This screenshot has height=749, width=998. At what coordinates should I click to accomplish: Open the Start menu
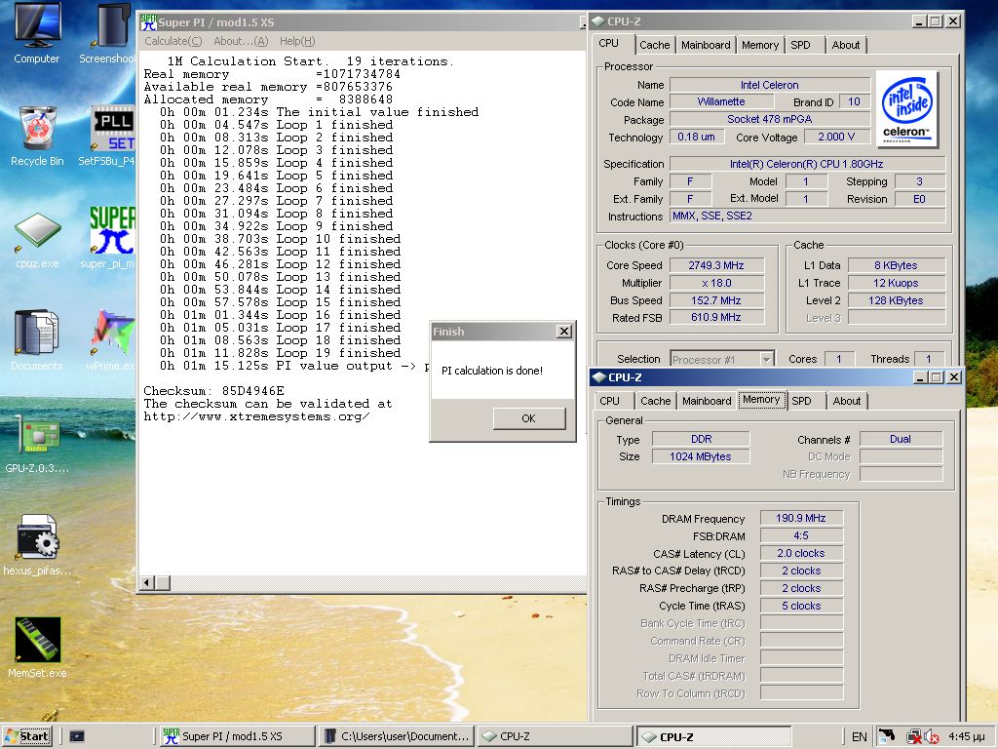[x=26, y=736]
